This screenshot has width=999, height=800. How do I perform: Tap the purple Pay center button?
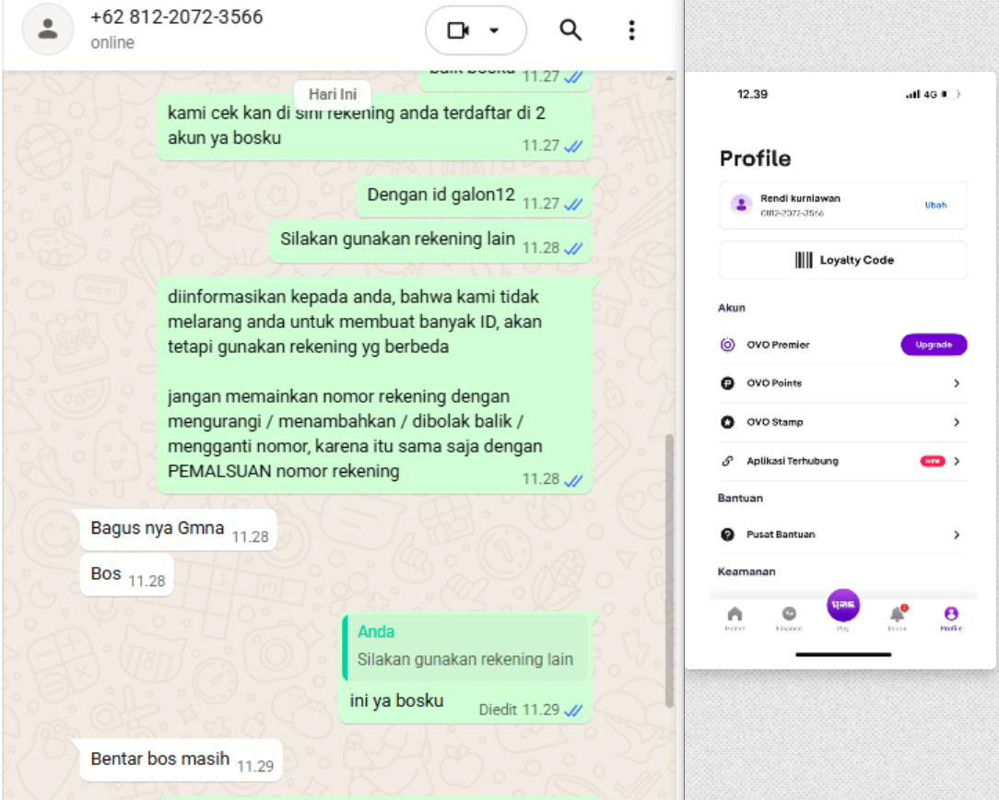click(x=843, y=606)
